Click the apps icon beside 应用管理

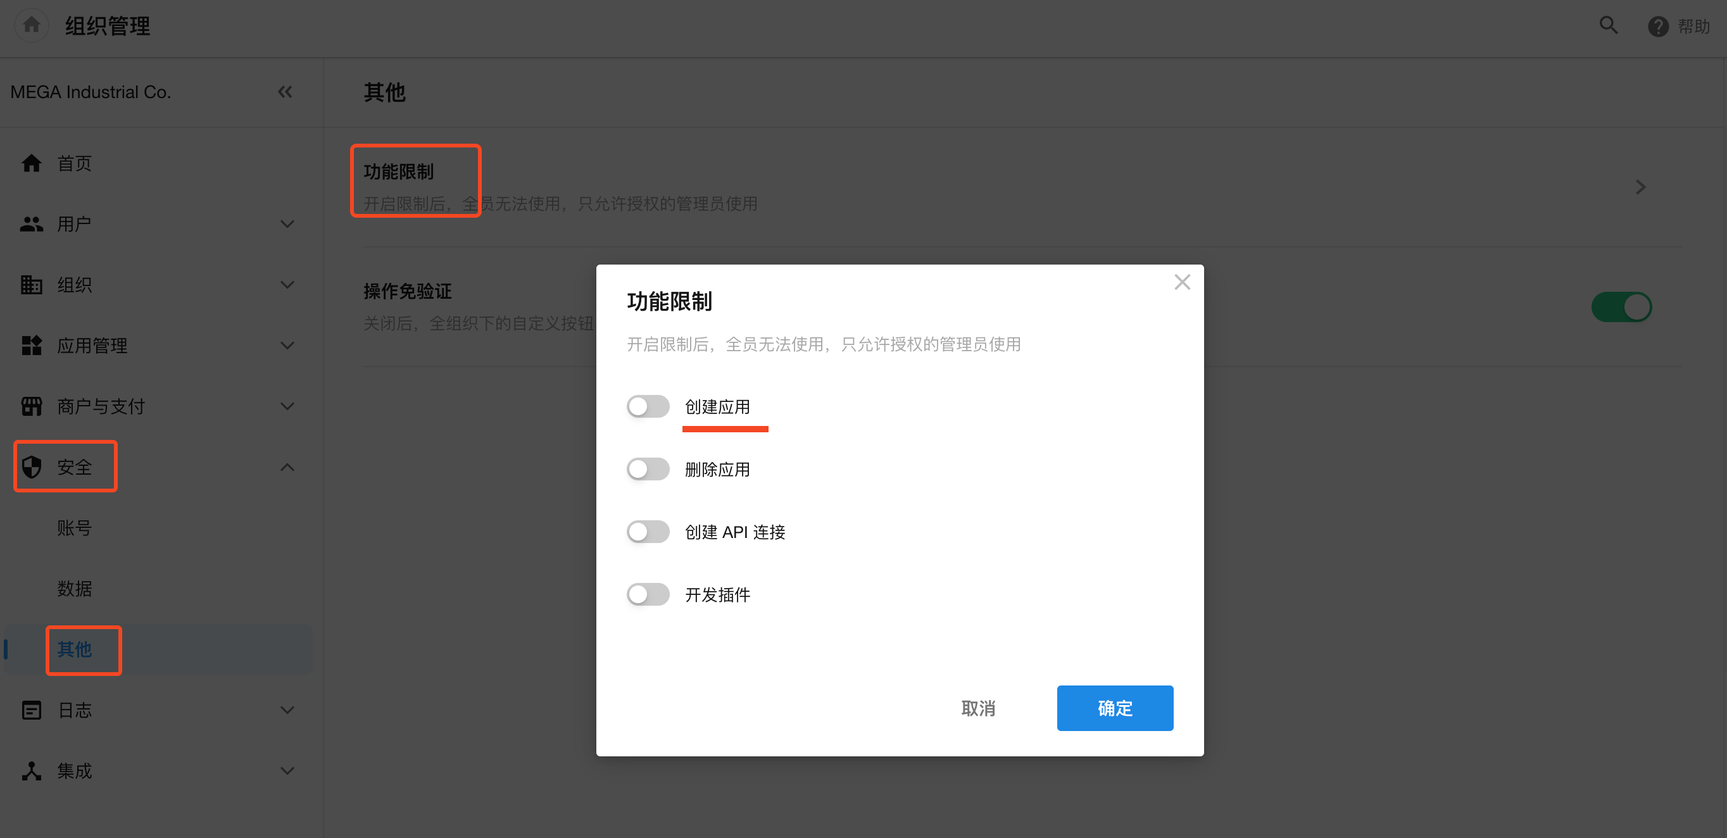tap(32, 345)
